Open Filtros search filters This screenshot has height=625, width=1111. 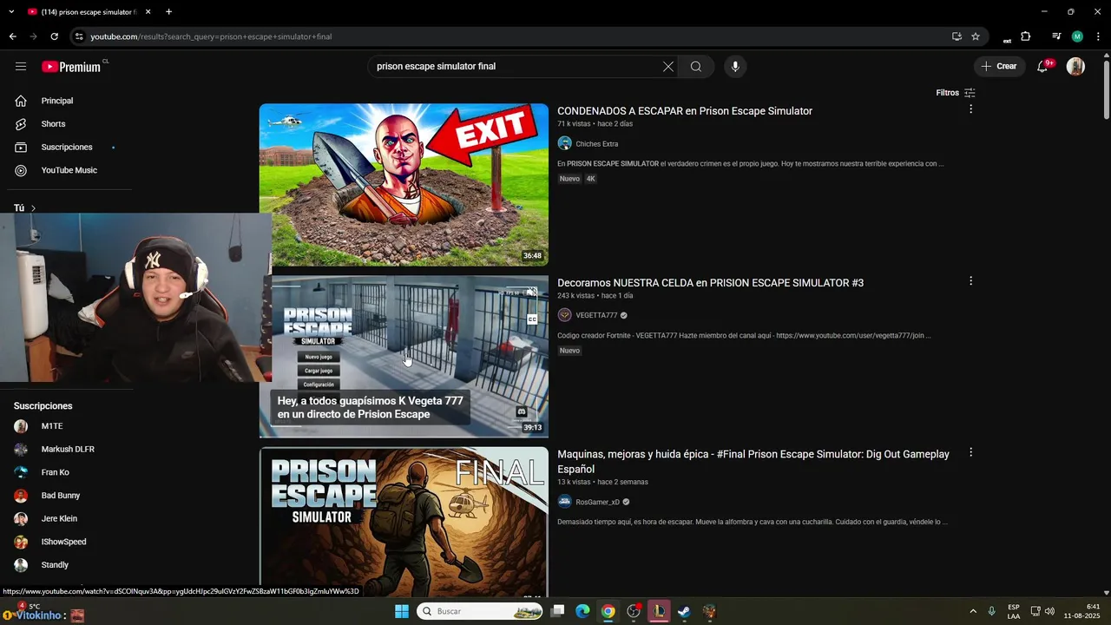tap(956, 93)
